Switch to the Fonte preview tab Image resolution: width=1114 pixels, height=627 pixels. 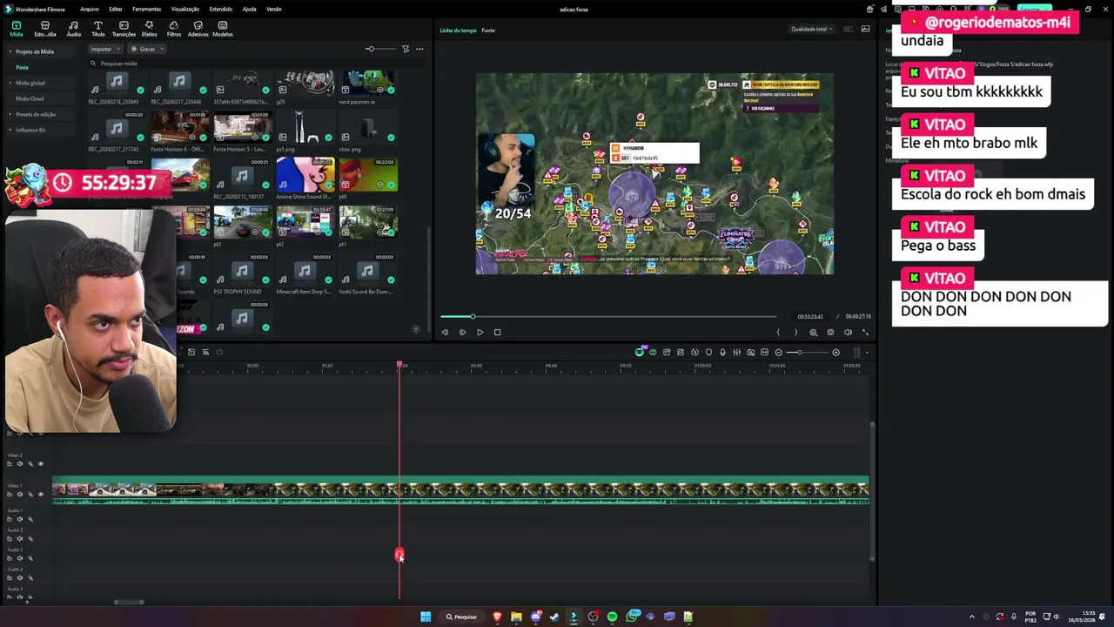(488, 30)
